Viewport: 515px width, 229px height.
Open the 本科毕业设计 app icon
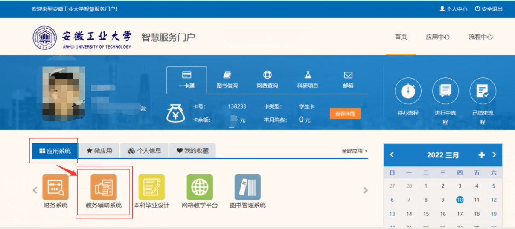pos(151,187)
